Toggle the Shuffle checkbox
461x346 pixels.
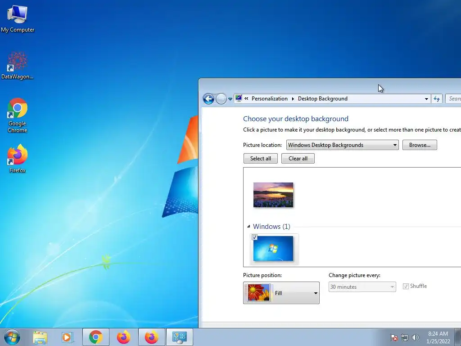click(406, 286)
